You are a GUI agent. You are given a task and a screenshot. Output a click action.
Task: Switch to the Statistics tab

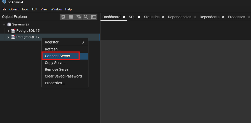151,17
